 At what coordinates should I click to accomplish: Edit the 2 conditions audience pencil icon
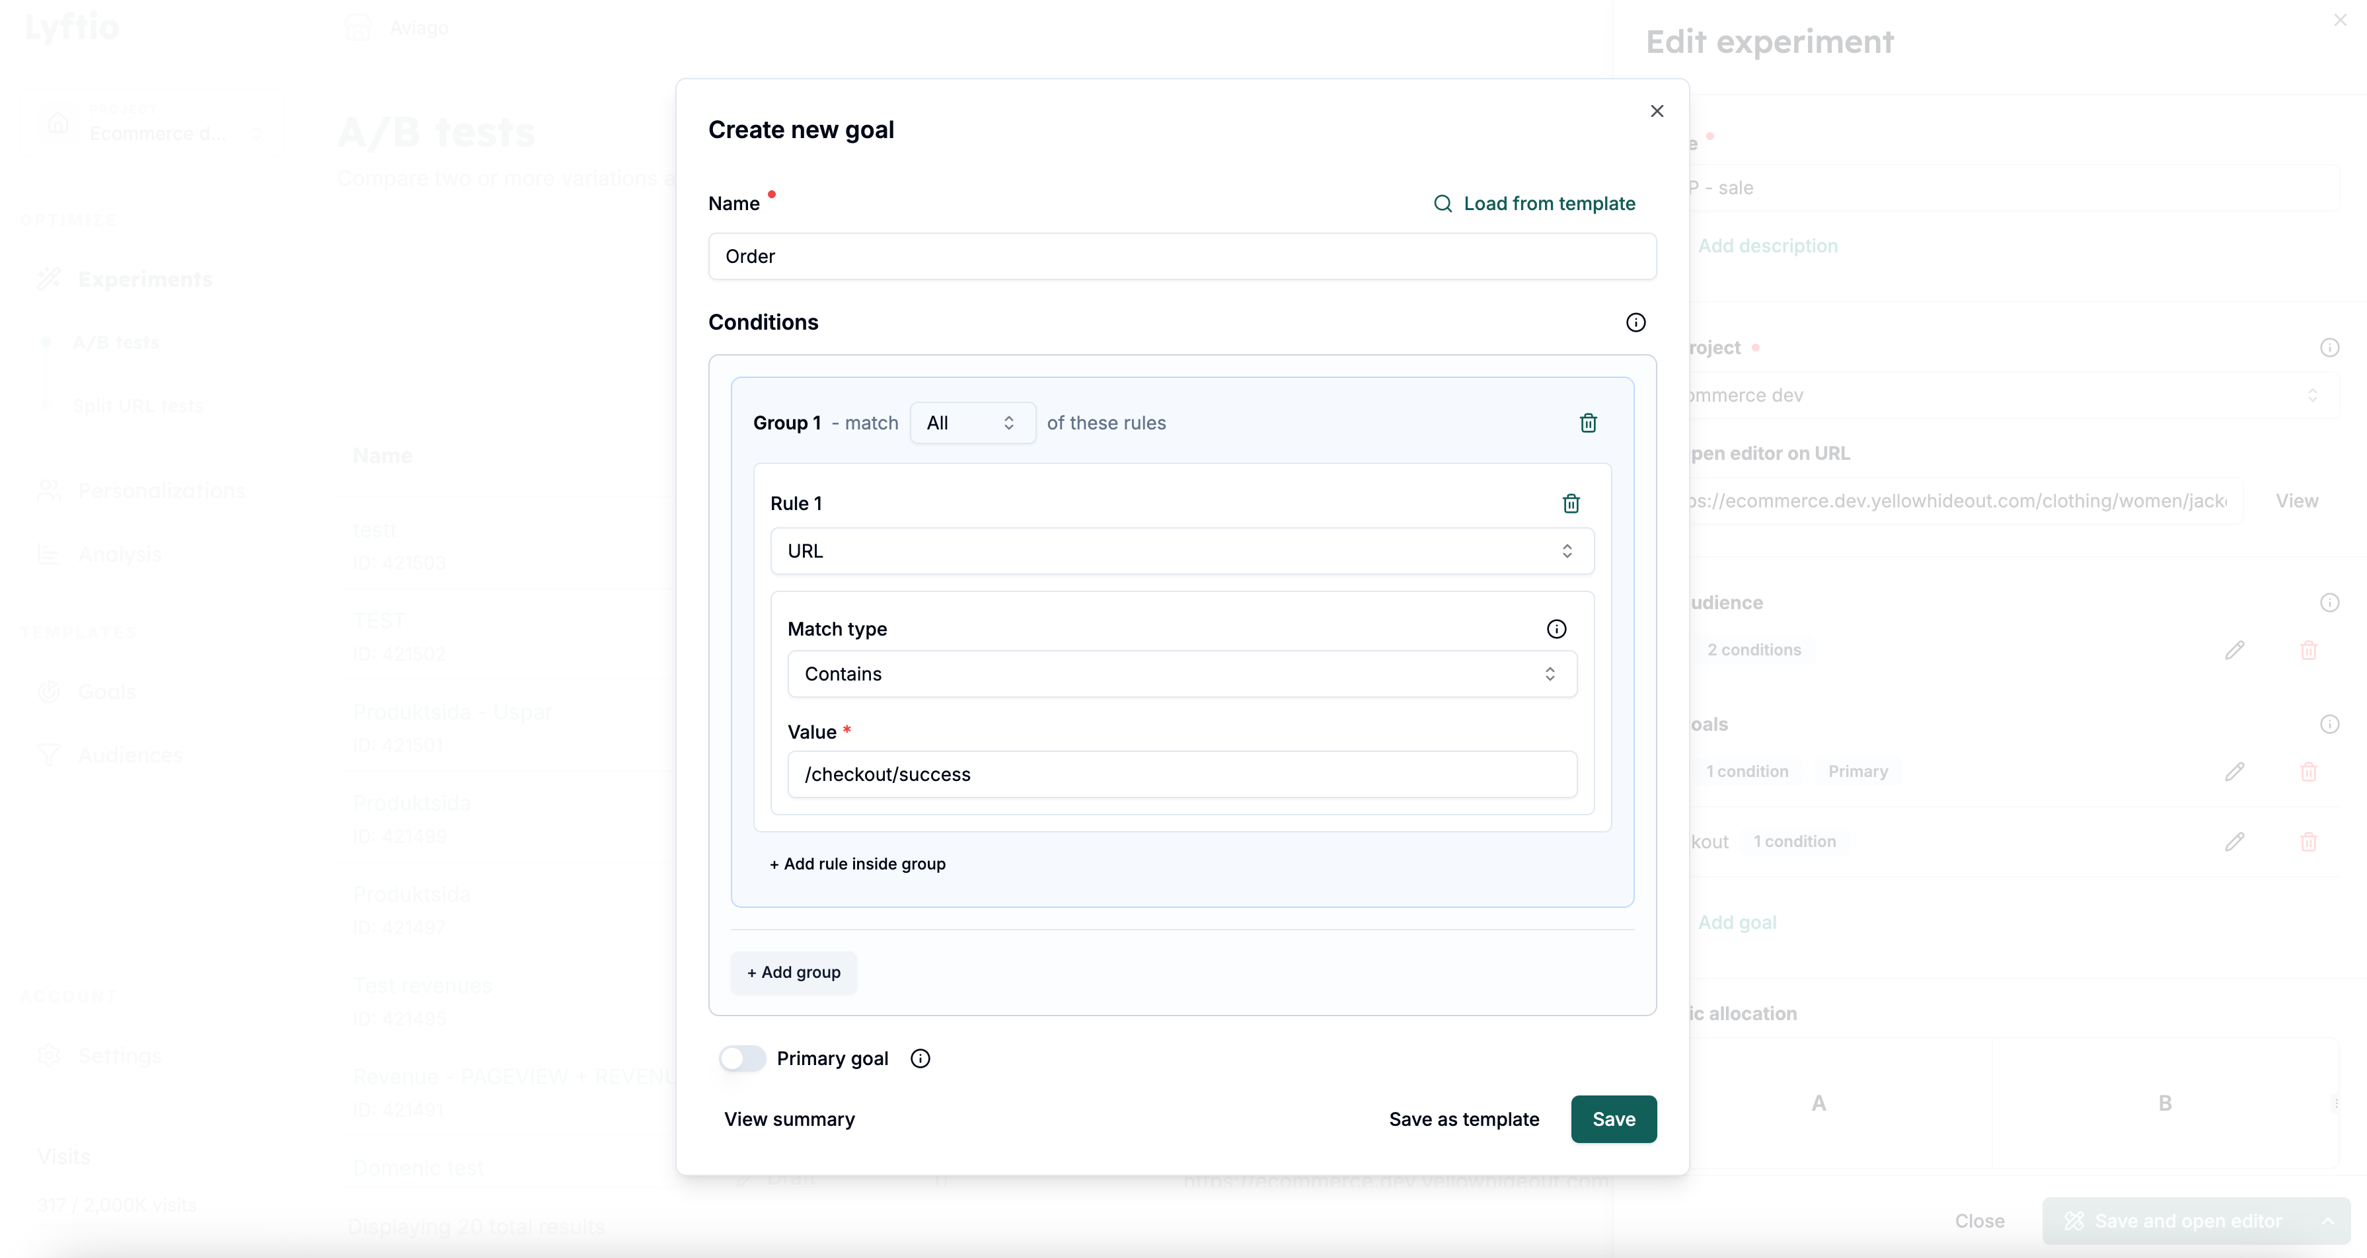click(2235, 651)
